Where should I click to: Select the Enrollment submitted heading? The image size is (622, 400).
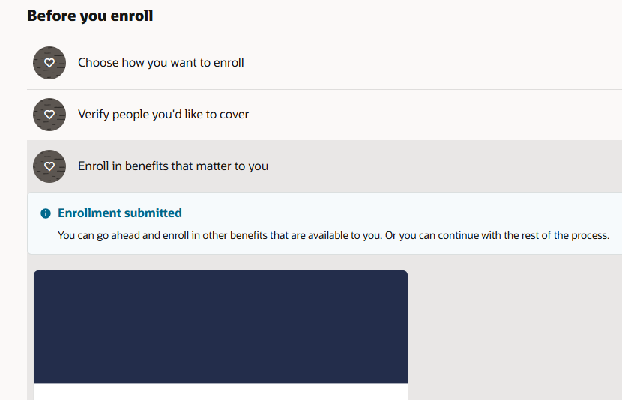pyautogui.click(x=120, y=213)
